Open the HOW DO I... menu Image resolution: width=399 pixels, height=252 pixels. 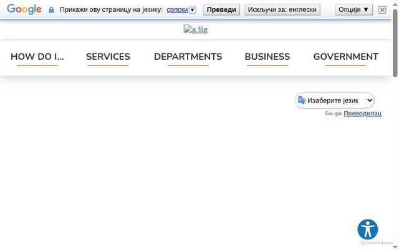tap(37, 57)
